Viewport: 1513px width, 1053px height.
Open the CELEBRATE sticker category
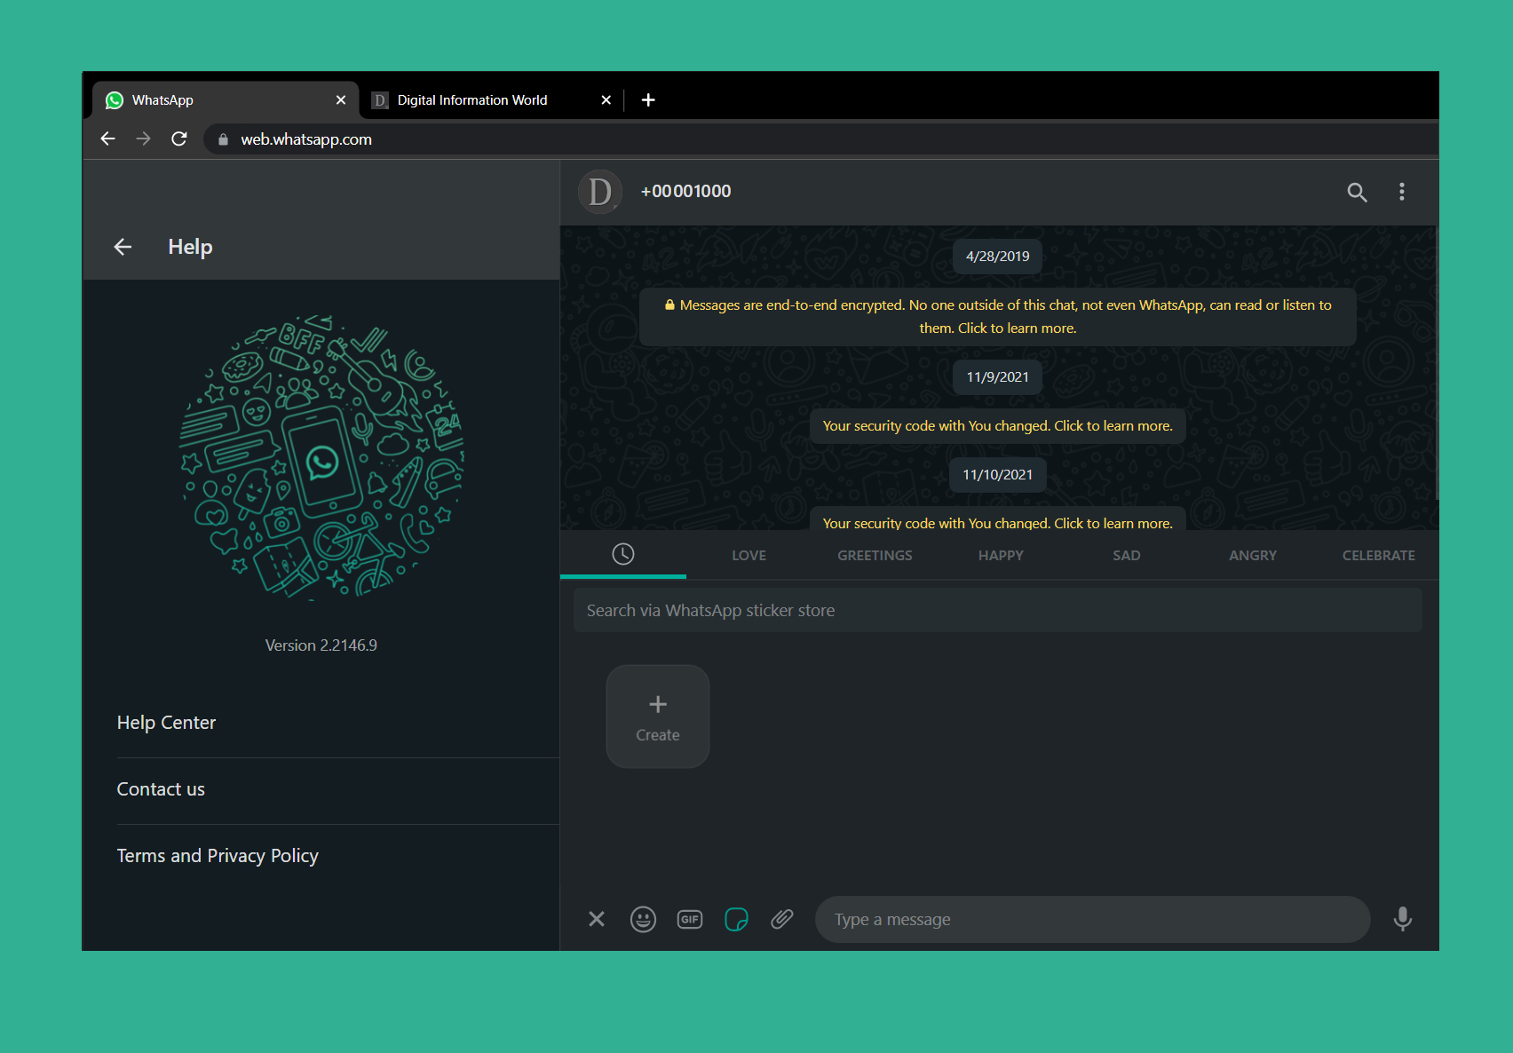click(x=1379, y=555)
